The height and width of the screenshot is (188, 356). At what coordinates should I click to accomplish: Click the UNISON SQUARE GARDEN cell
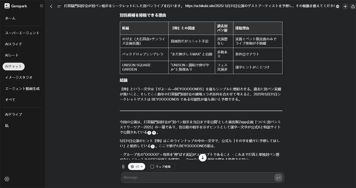click(x=144, y=67)
